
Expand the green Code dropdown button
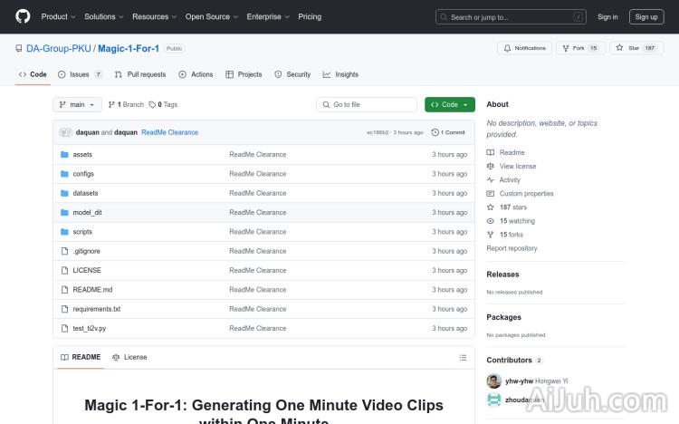tap(449, 105)
